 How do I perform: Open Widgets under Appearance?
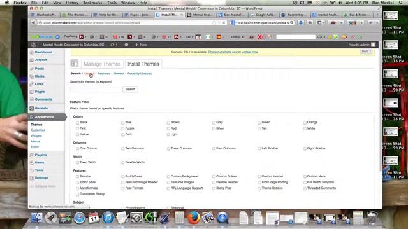click(x=36, y=135)
